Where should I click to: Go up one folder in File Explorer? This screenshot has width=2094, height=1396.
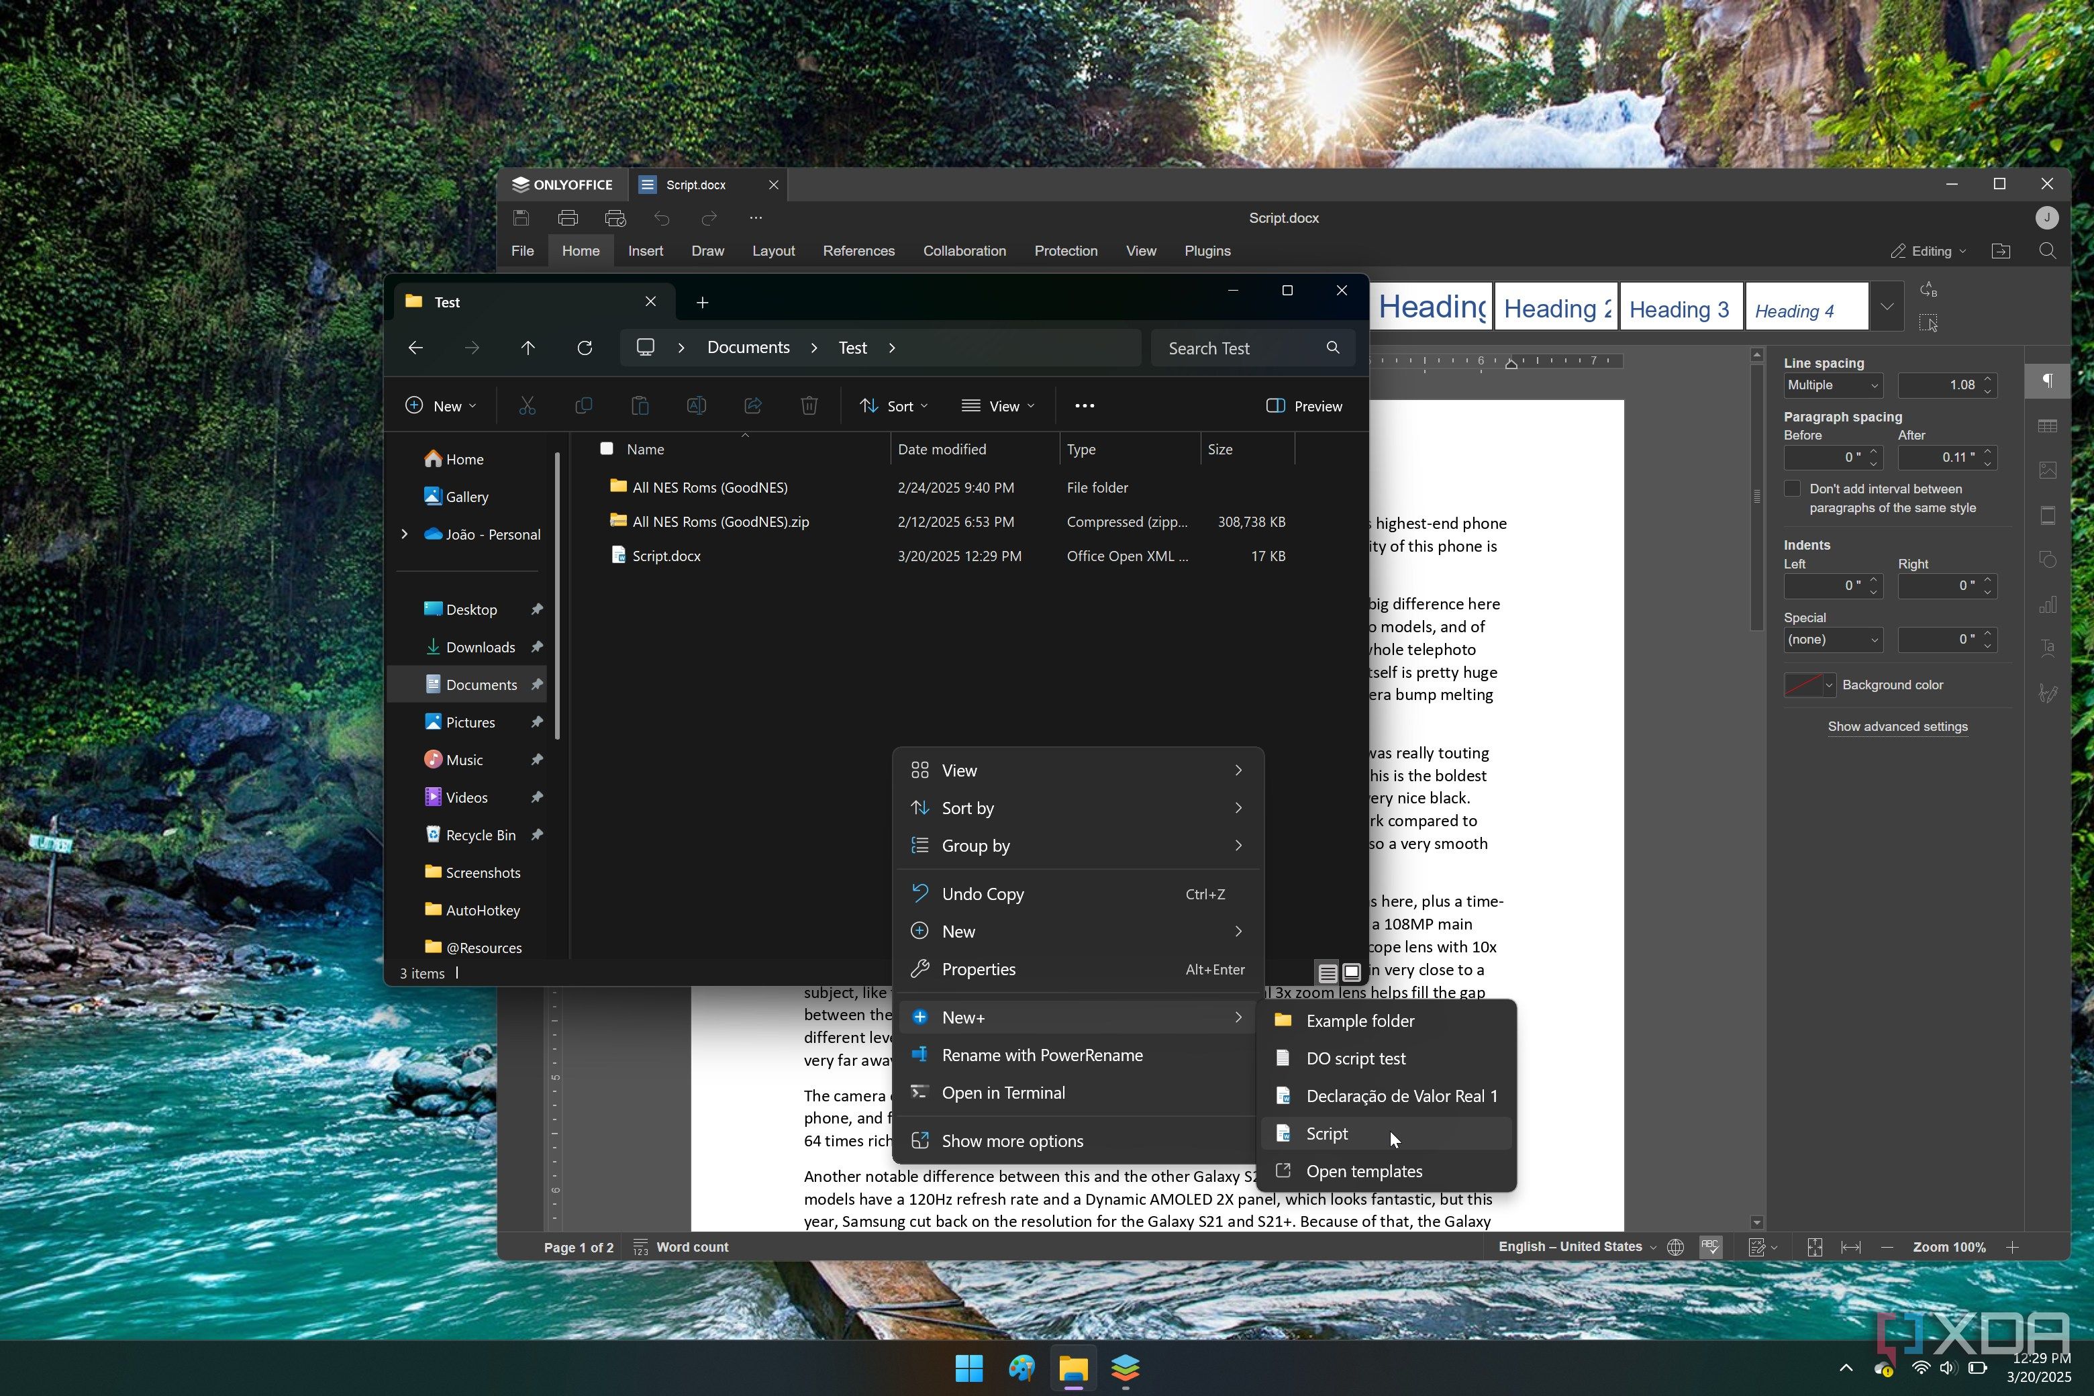coord(528,347)
